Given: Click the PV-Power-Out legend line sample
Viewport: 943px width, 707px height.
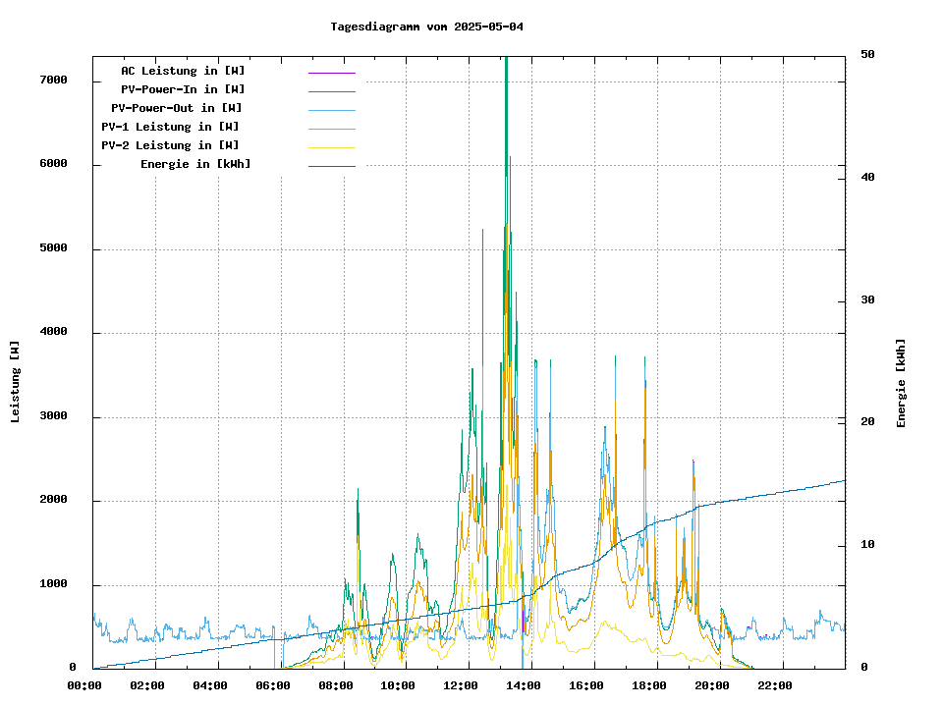Looking at the screenshot, I should tap(331, 110).
